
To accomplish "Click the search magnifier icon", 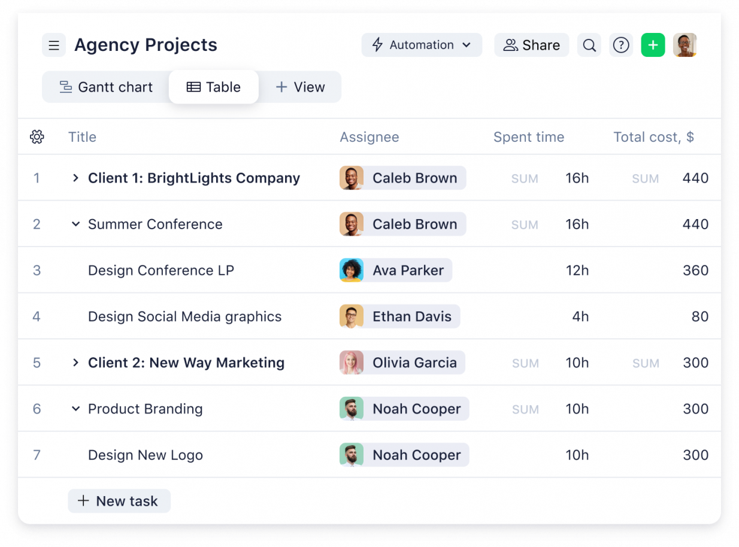I will pyautogui.click(x=589, y=45).
